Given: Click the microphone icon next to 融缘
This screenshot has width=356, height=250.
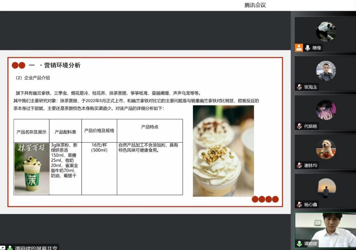Looking at the screenshot, I should (307, 48).
